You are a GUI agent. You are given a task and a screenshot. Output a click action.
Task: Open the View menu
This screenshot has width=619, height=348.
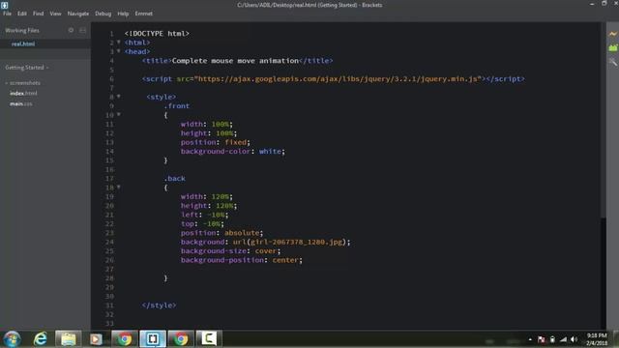click(x=55, y=14)
